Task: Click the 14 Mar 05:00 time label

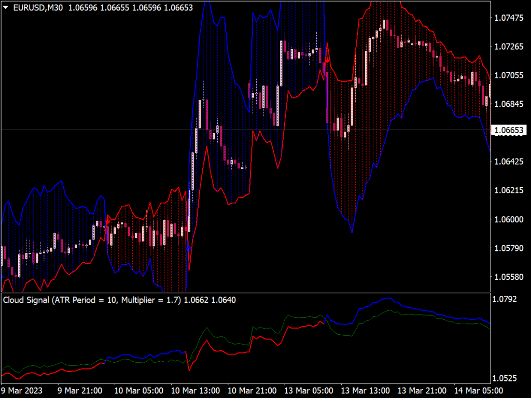Action: click(478, 391)
